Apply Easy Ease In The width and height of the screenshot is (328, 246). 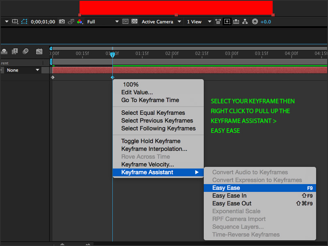pos(260,196)
